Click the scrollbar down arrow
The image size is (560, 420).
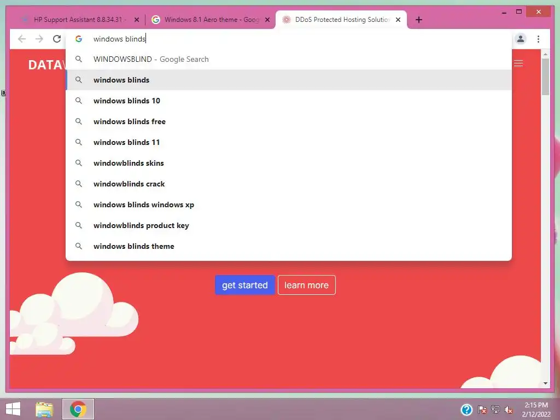coord(545,383)
